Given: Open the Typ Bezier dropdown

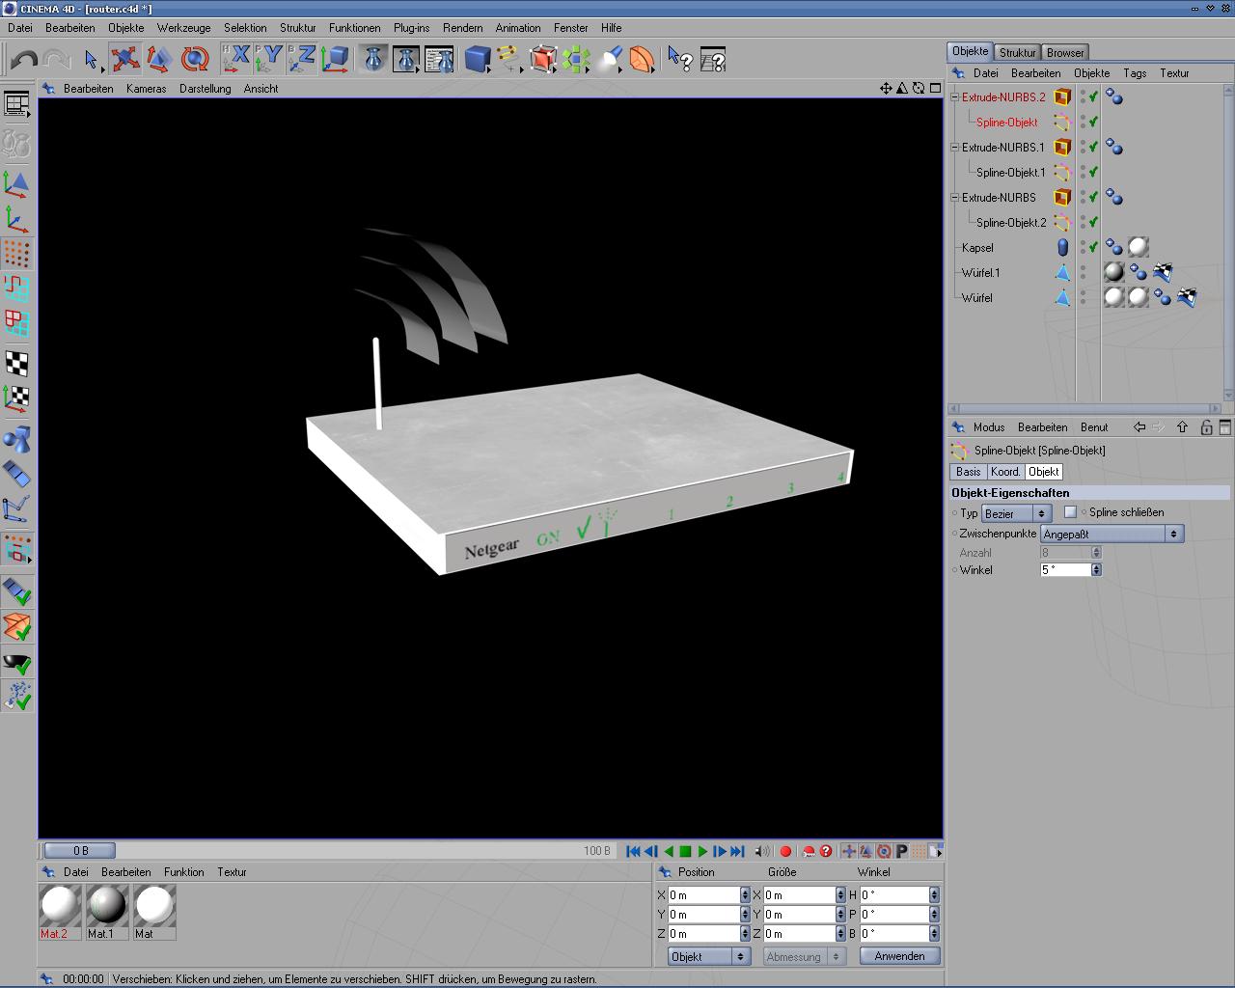Looking at the screenshot, I should click(x=1016, y=514).
